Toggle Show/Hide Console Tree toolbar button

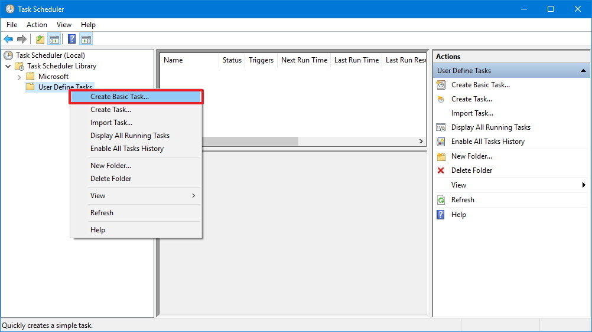point(54,40)
